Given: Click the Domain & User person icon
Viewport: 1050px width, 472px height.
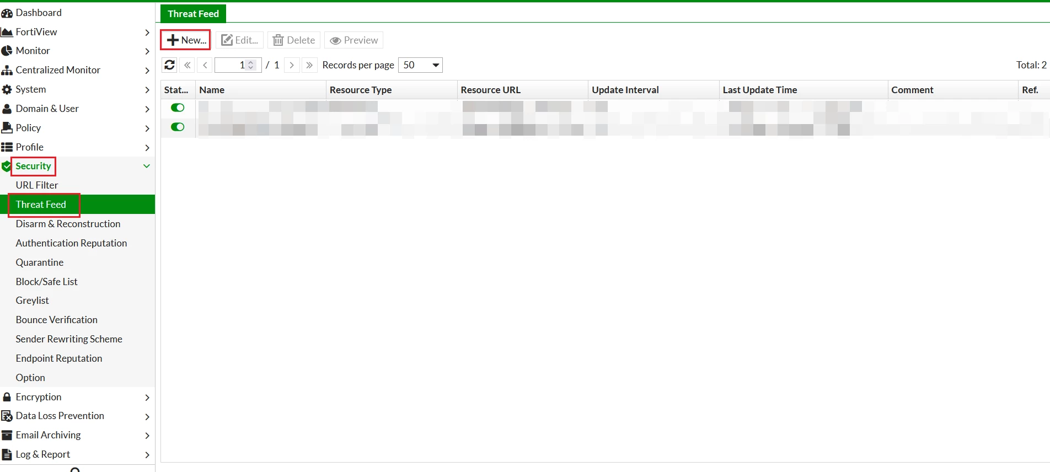Looking at the screenshot, I should point(7,109).
